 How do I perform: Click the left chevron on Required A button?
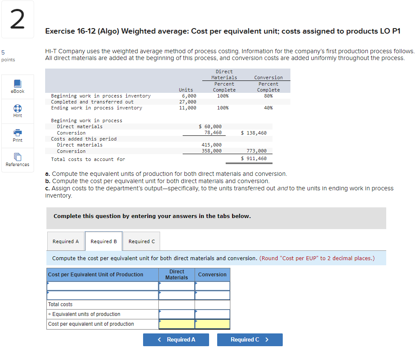click(x=159, y=340)
